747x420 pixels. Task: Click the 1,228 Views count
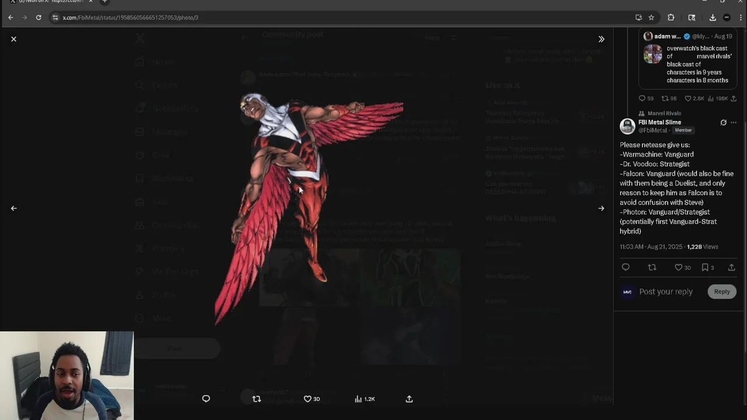tap(703, 247)
